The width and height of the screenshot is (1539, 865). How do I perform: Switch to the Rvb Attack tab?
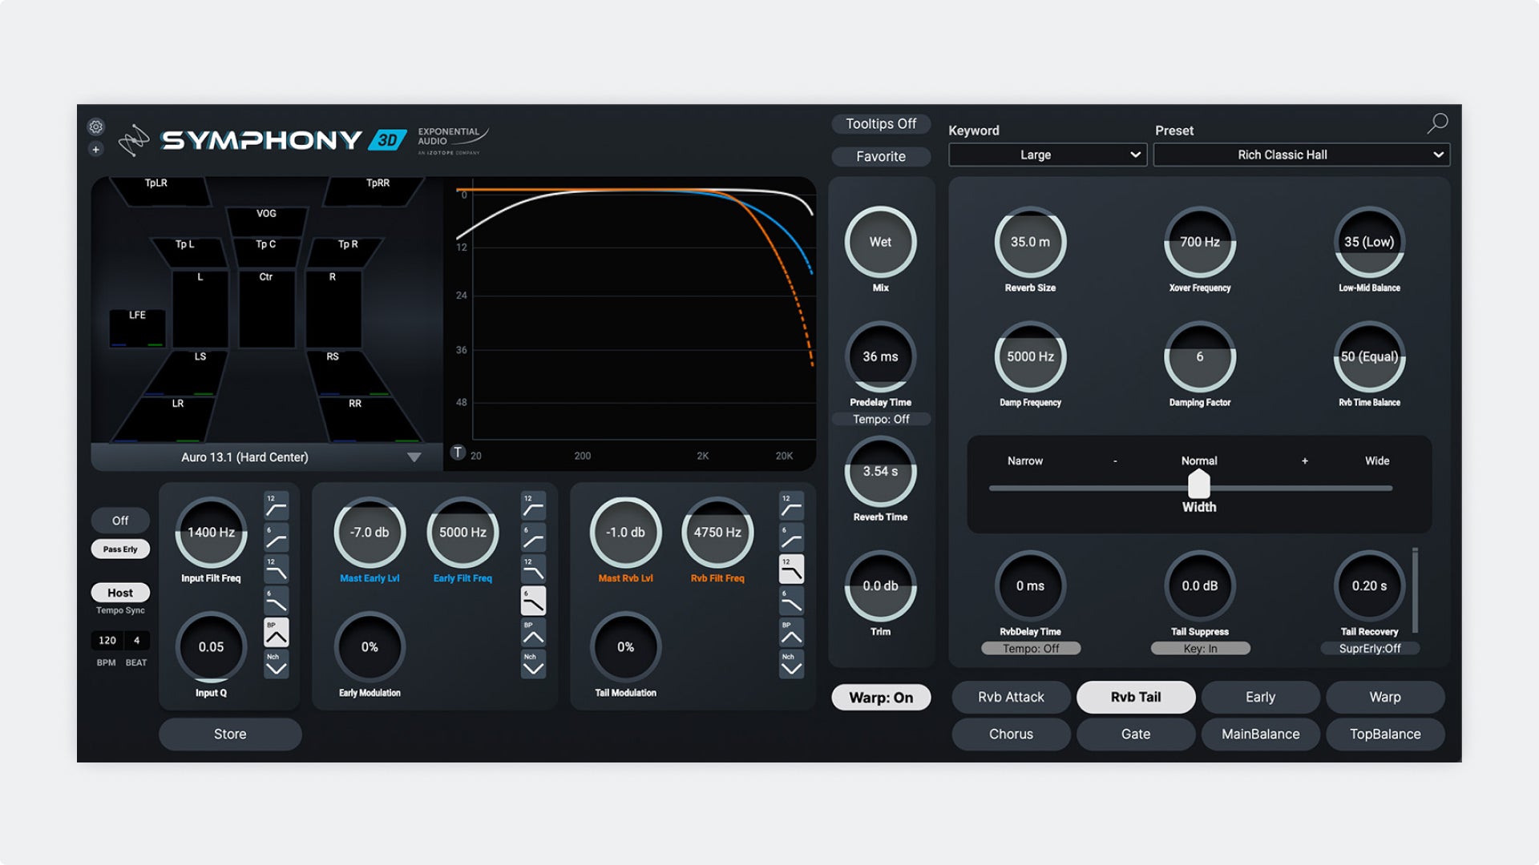[1011, 697]
